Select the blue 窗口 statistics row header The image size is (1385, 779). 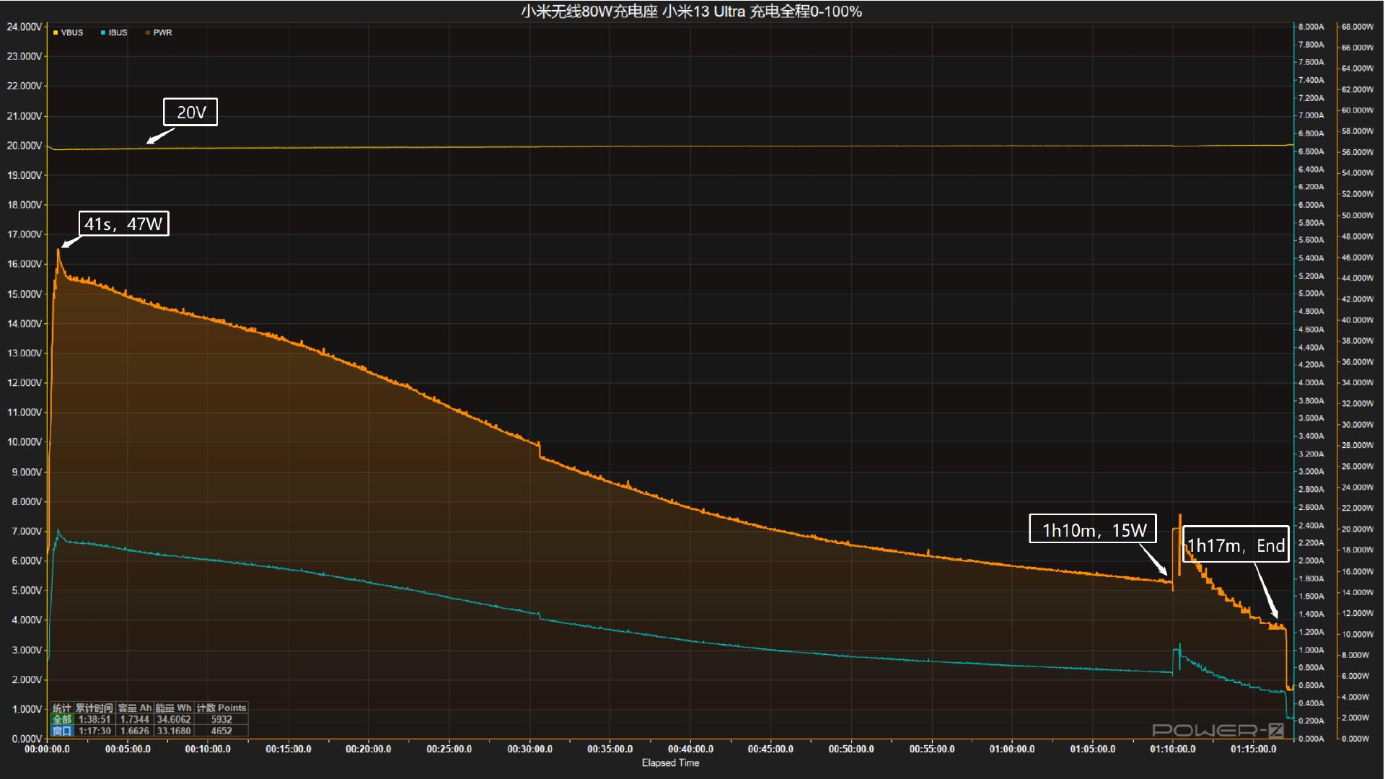(62, 731)
